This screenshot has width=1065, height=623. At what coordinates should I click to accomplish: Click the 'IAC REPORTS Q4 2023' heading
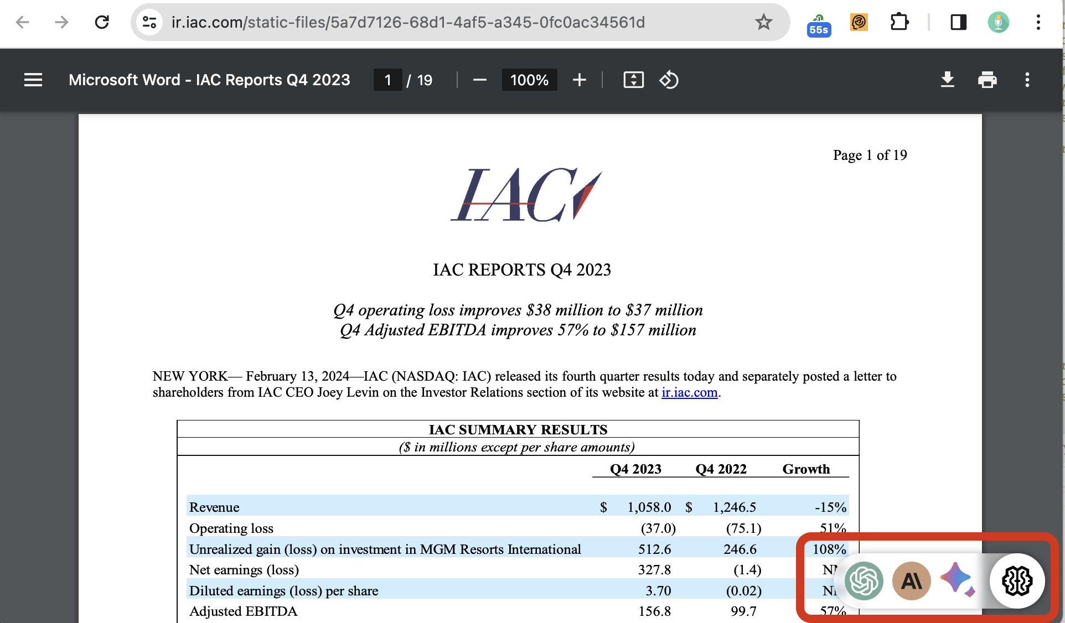click(522, 270)
